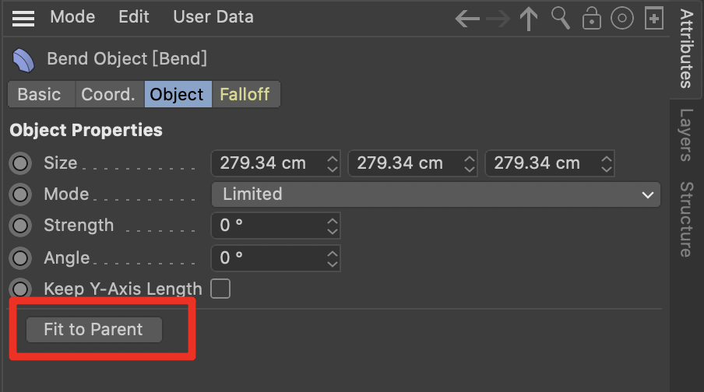704x392 pixels.
Task: Open the User Data menu
Action: [213, 17]
